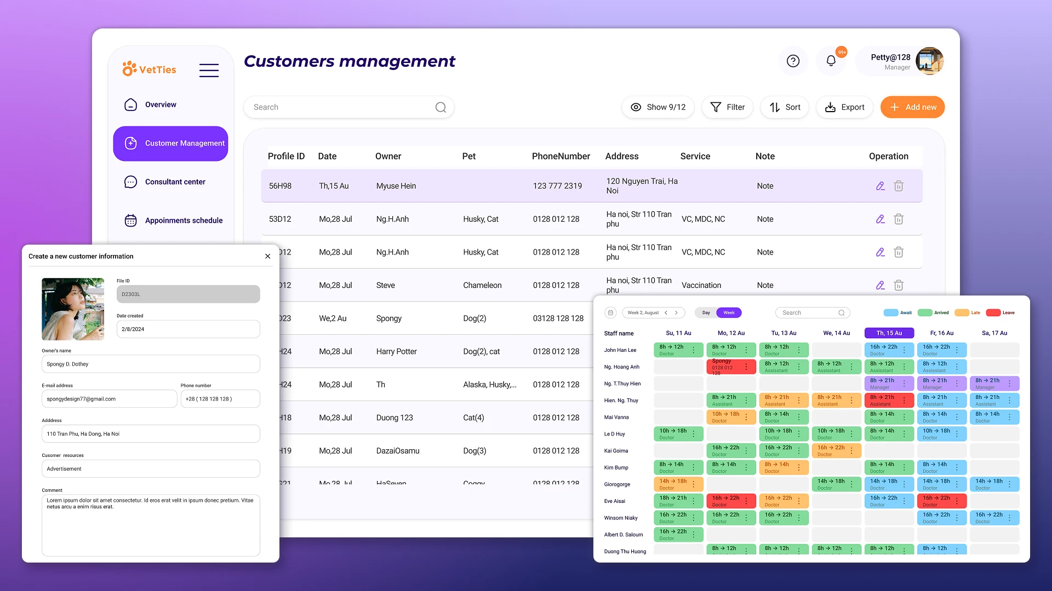Open the help question-mark icon

(x=793, y=61)
